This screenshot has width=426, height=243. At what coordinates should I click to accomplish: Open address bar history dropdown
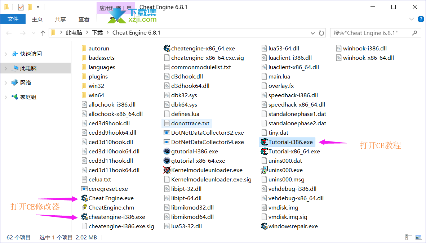(312, 33)
